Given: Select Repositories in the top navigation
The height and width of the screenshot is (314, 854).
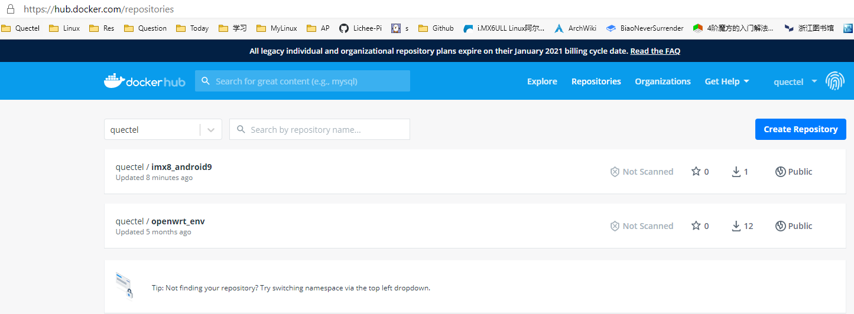Looking at the screenshot, I should pos(596,81).
